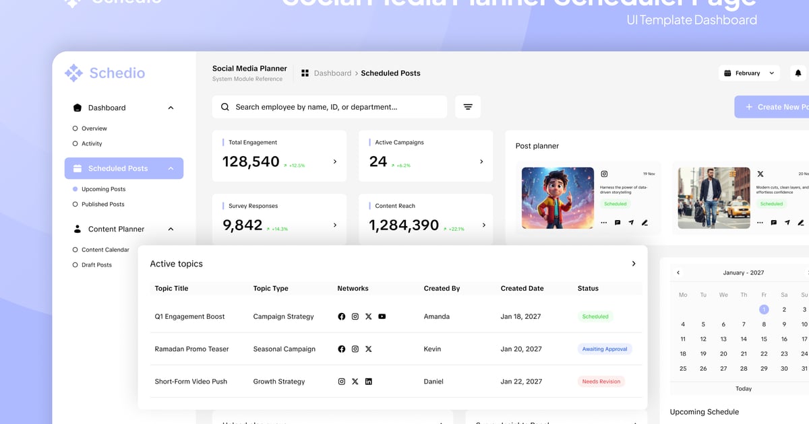
Task: Go to Dashboard in the breadcrumb
Action: (332, 73)
